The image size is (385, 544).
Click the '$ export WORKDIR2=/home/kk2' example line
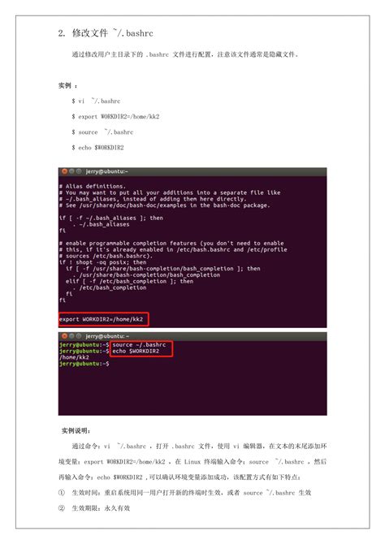click(x=115, y=117)
